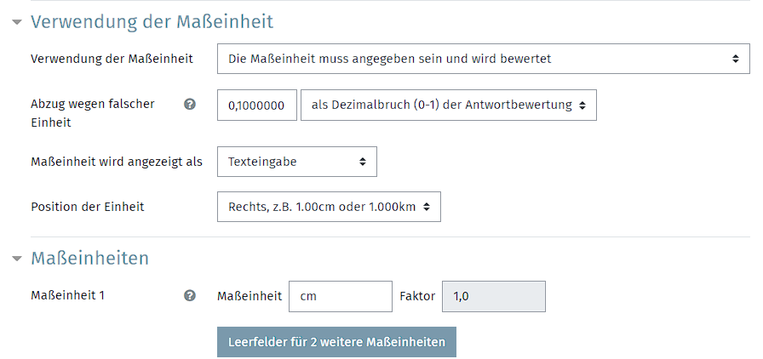Click the Position der Einheit label

tap(88, 207)
